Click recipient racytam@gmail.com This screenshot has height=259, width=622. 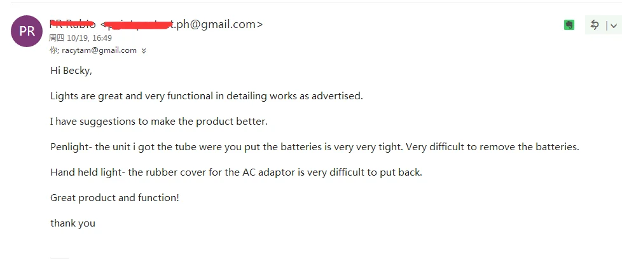tap(99, 50)
